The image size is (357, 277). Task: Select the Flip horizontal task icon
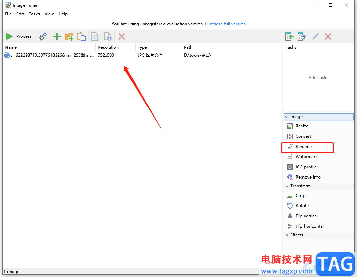[x=290, y=226]
